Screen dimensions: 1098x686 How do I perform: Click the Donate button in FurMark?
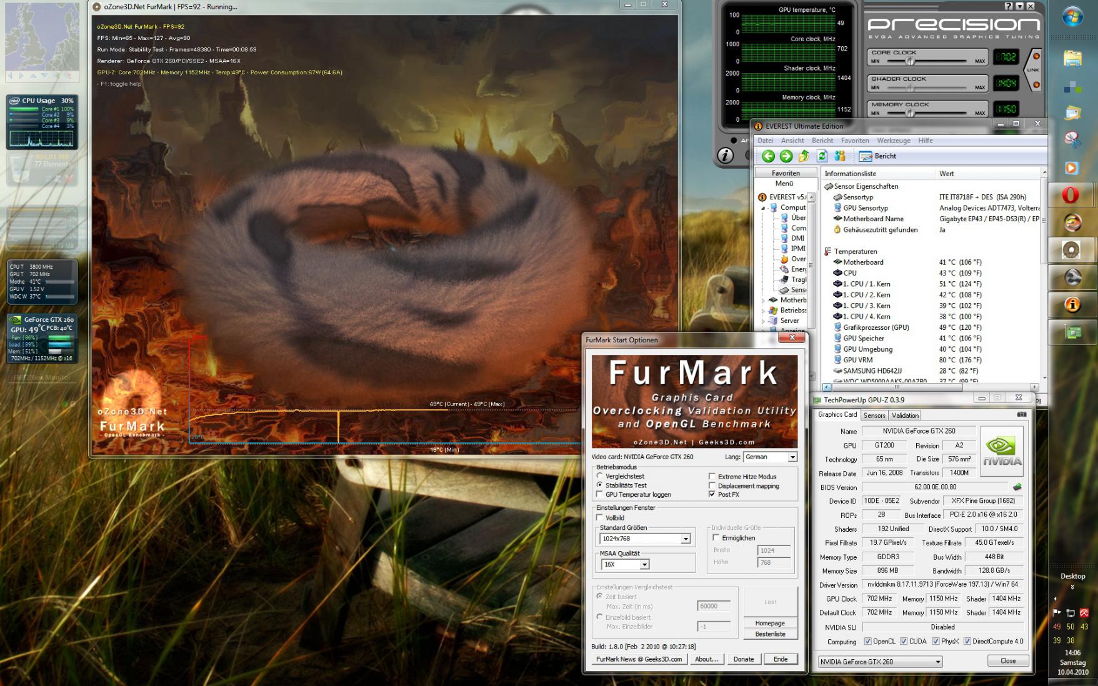(x=744, y=659)
